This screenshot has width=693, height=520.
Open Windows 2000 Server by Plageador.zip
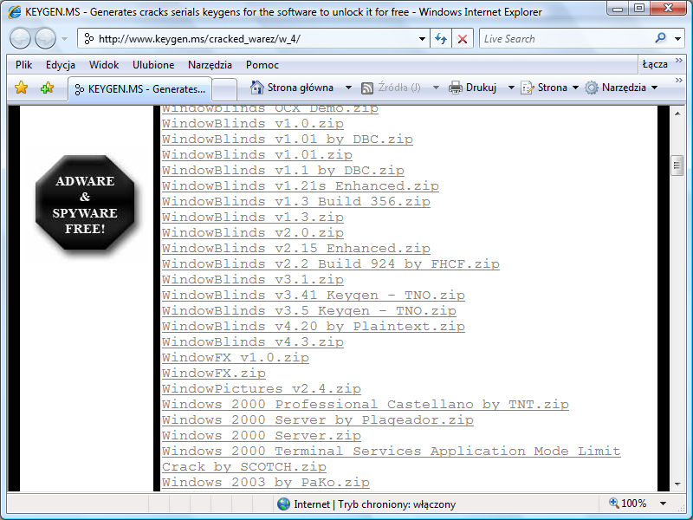317,419
